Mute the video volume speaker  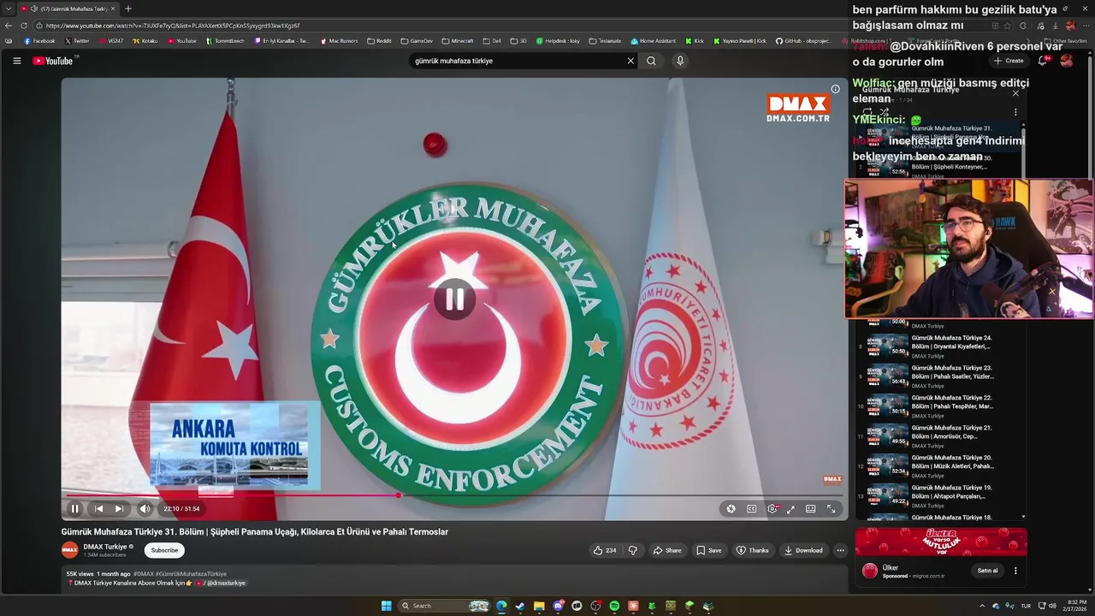[x=145, y=508]
